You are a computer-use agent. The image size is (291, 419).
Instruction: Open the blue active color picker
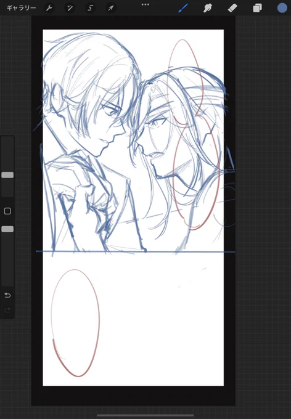[x=282, y=8]
